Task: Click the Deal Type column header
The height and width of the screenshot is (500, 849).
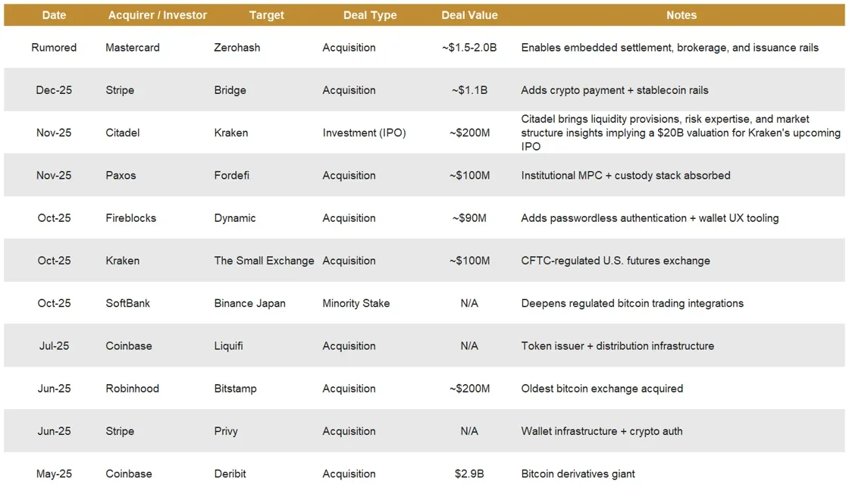Action: pyautogui.click(x=370, y=15)
